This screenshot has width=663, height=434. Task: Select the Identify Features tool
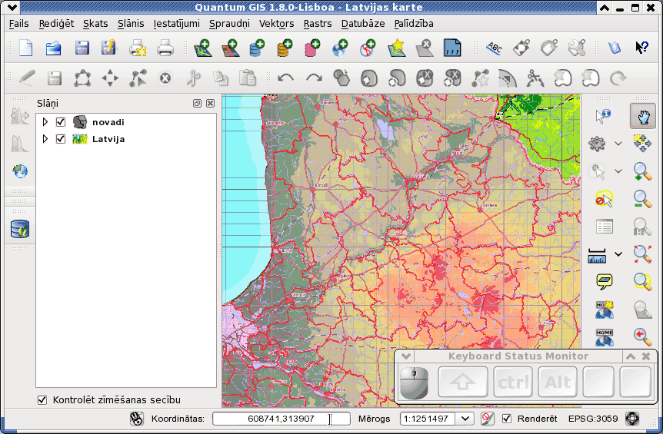click(602, 116)
